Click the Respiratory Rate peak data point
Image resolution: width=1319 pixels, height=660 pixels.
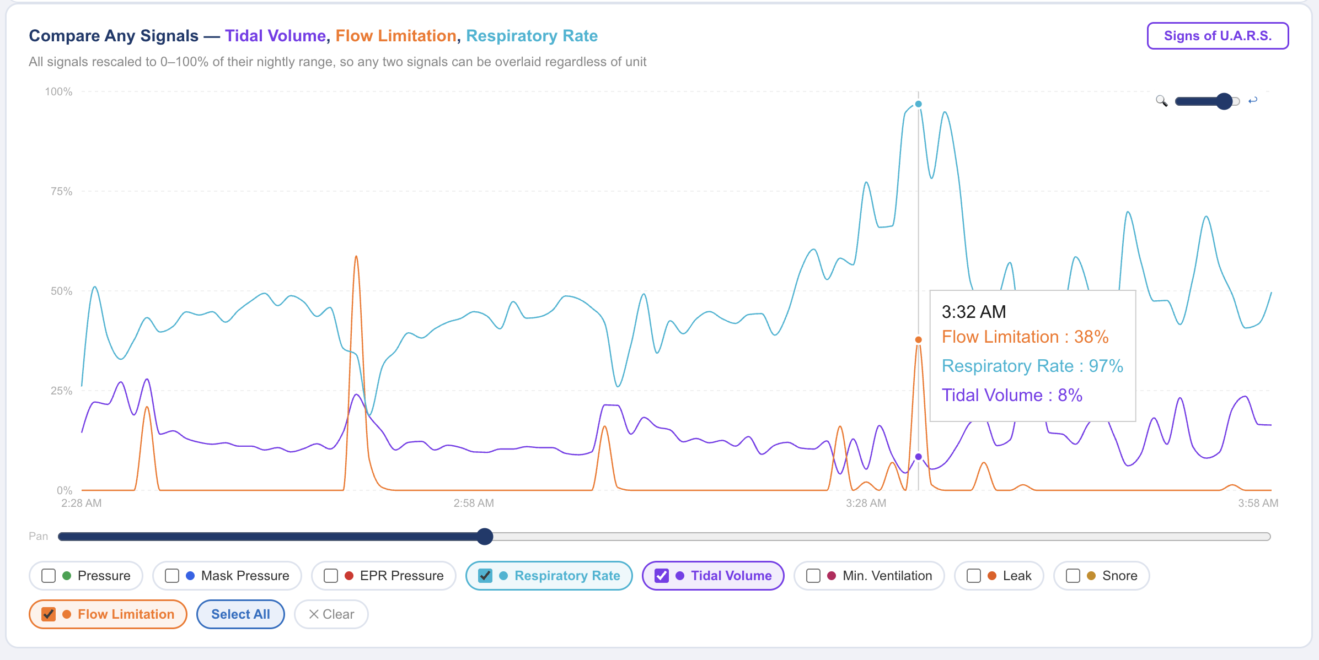918,104
